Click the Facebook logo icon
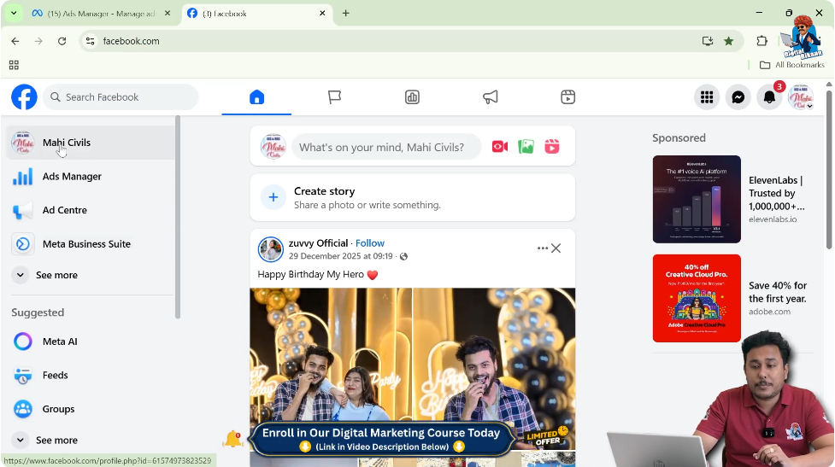 [25, 96]
